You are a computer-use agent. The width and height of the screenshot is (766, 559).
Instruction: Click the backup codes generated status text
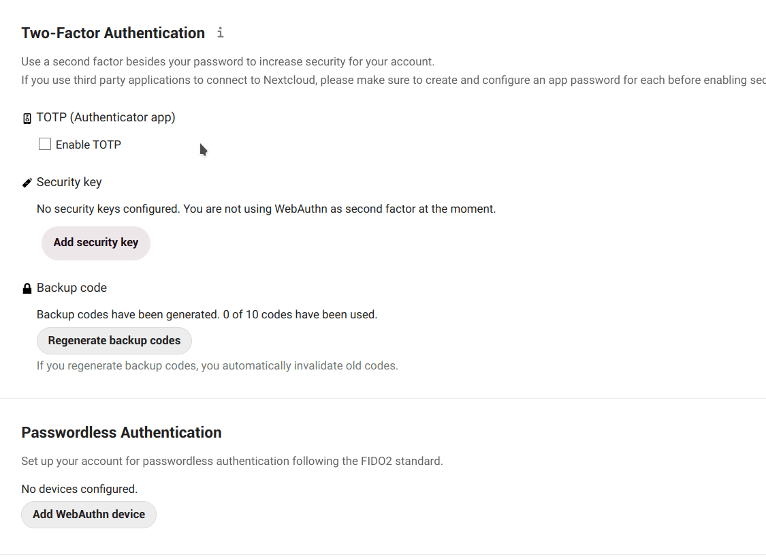(207, 314)
